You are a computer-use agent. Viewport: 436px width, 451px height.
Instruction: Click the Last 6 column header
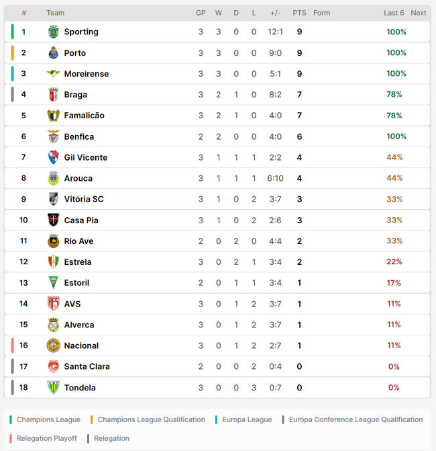[394, 13]
